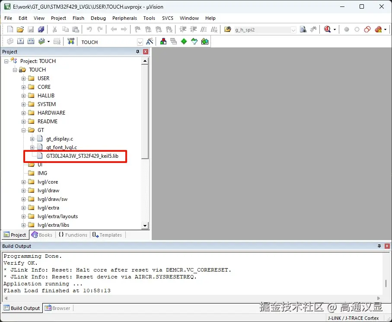Expand the HALLIB folder
The image size is (392, 322).
click(x=23, y=96)
